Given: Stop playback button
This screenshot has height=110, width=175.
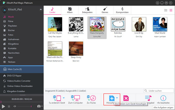Looking at the screenshot, I should point(9,107).
